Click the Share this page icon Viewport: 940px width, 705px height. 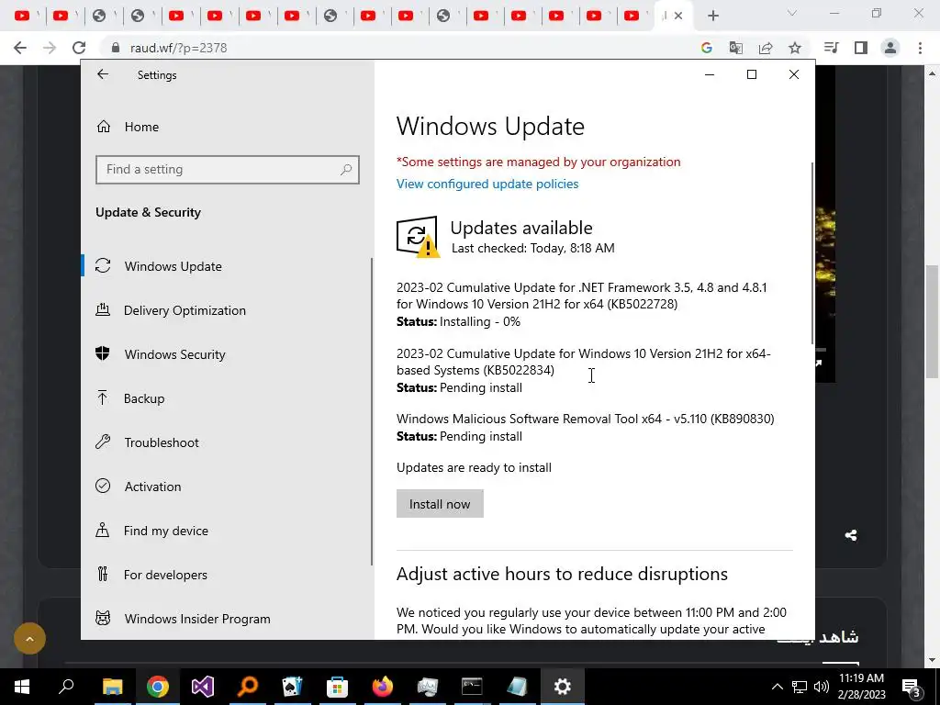coord(766,48)
